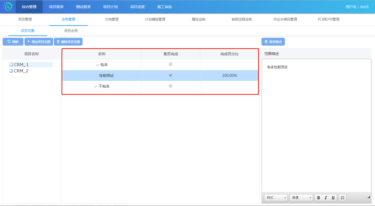This screenshot has width=375, height=206.
Task: Check the 不包含 row completion checkbox
Action: tap(171, 86)
